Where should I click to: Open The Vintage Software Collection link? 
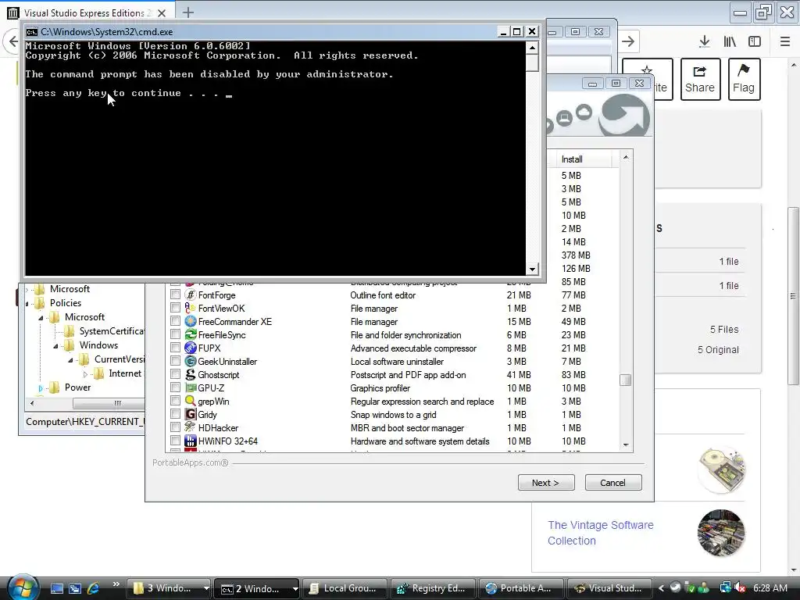(x=601, y=533)
